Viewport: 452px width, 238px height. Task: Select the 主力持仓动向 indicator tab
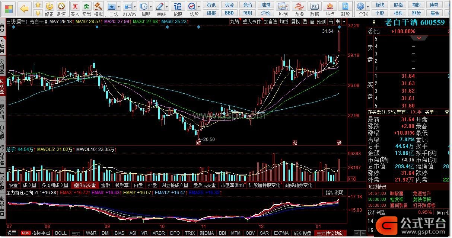pyautogui.click(x=330, y=233)
